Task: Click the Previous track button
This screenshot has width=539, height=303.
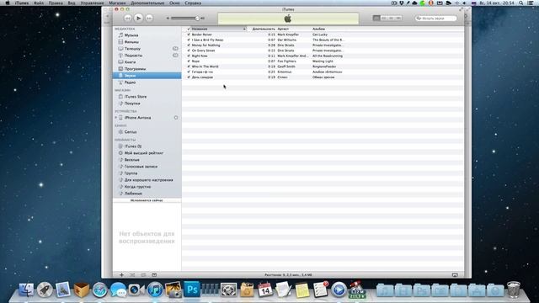Action: [127, 19]
